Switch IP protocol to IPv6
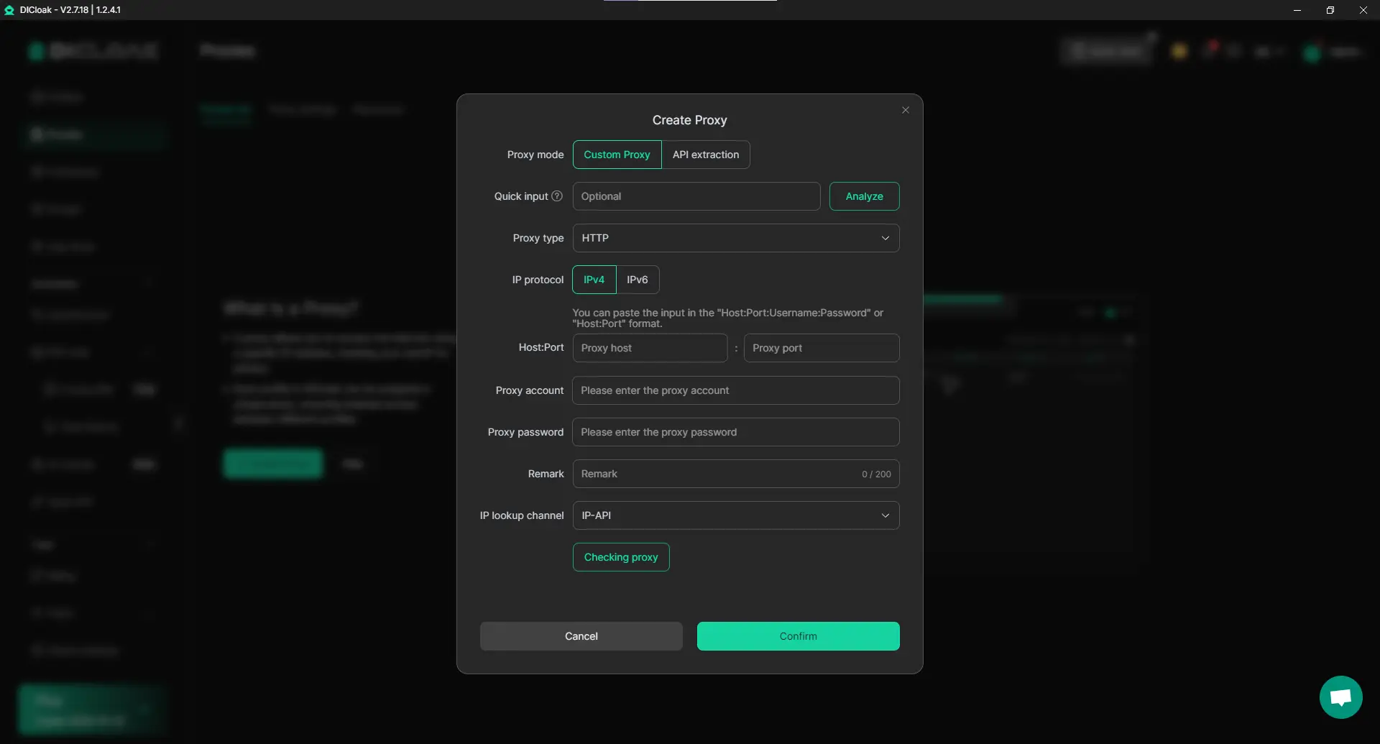This screenshot has width=1380, height=744. click(637, 280)
